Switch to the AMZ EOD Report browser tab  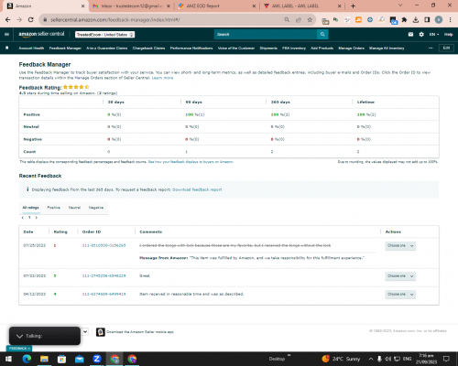pyautogui.click(x=216, y=6)
